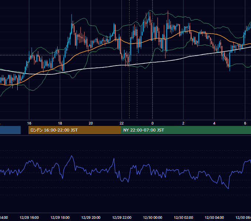The image size is (251, 221).
Task: Click the 18 hour label on chart axis
Action: (x=60, y=123)
